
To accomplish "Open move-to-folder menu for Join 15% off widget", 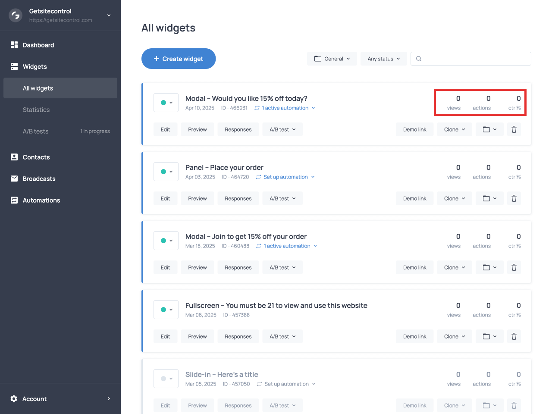I will coord(489,267).
